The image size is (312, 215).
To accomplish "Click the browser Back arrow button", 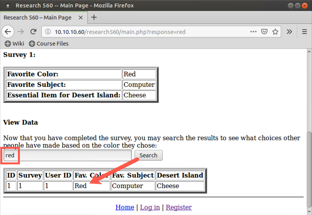I will [8, 32].
